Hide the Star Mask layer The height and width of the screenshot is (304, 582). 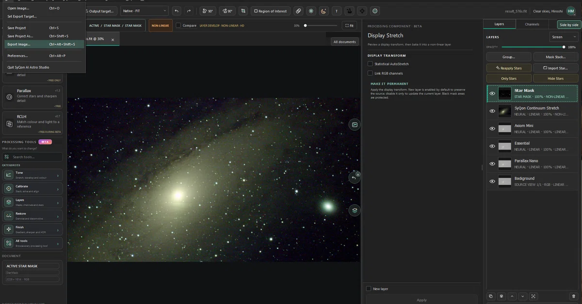pyautogui.click(x=492, y=93)
